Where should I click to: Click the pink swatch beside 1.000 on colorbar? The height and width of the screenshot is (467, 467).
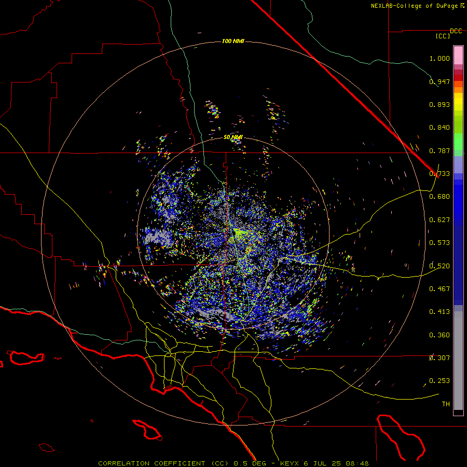click(x=458, y=56)
